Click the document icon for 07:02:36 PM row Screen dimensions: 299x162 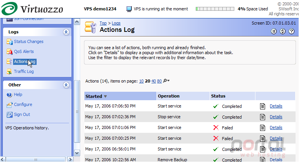pyautogui.click(x=262, y=117)
